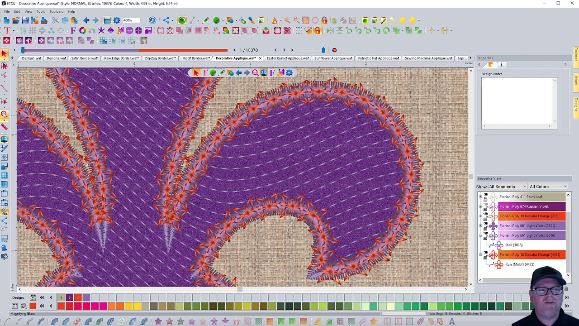This screenshot has width=579, height=326.
Task: Select the arrow Select tool in the left toolbar
Action: 5,54
